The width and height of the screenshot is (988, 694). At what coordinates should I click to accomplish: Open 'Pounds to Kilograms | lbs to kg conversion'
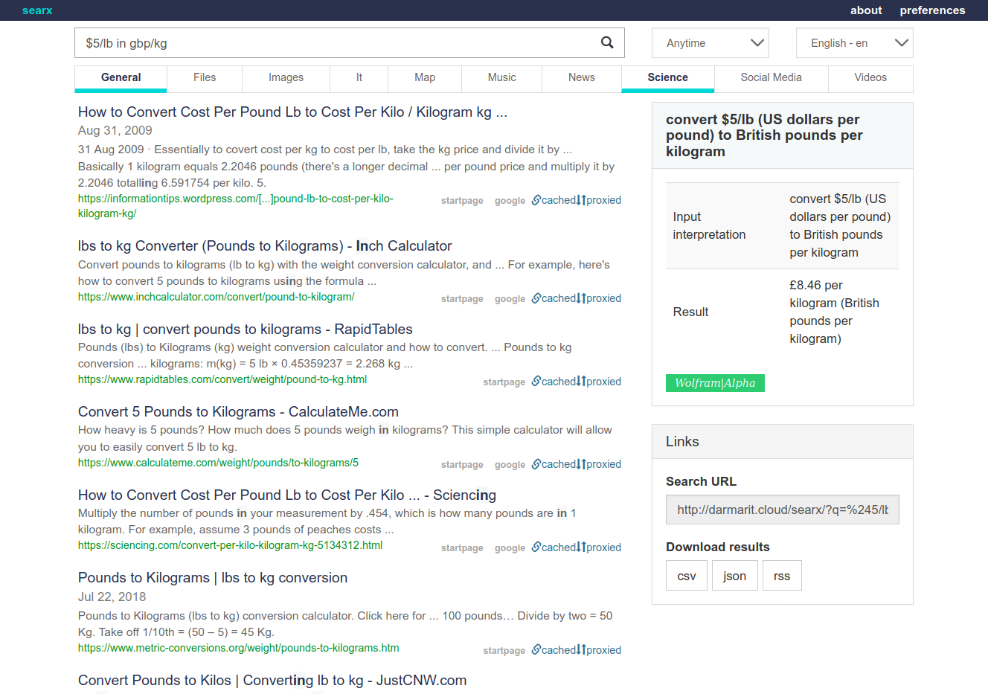pyautogui.click(x=213, y=578)
